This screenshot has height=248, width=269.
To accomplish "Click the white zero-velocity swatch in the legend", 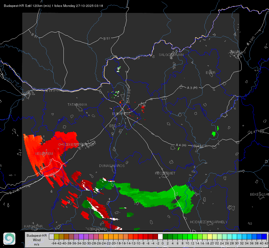I will coord(160,236).
